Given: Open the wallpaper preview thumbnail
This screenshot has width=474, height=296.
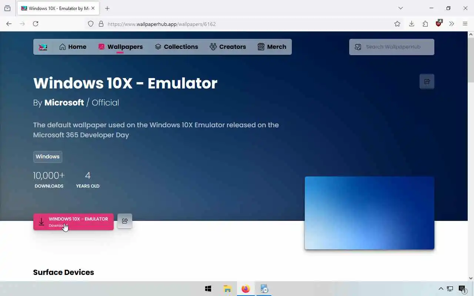Looking at the screenshot, I should [370, 213].
